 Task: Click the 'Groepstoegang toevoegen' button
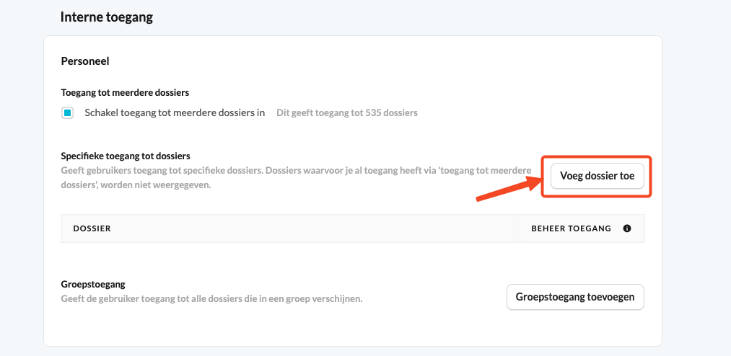click(x=575, y=297)
